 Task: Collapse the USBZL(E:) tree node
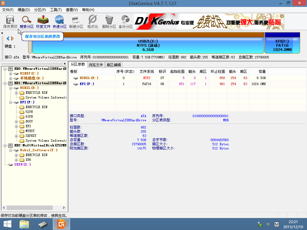tap(11, 88)
